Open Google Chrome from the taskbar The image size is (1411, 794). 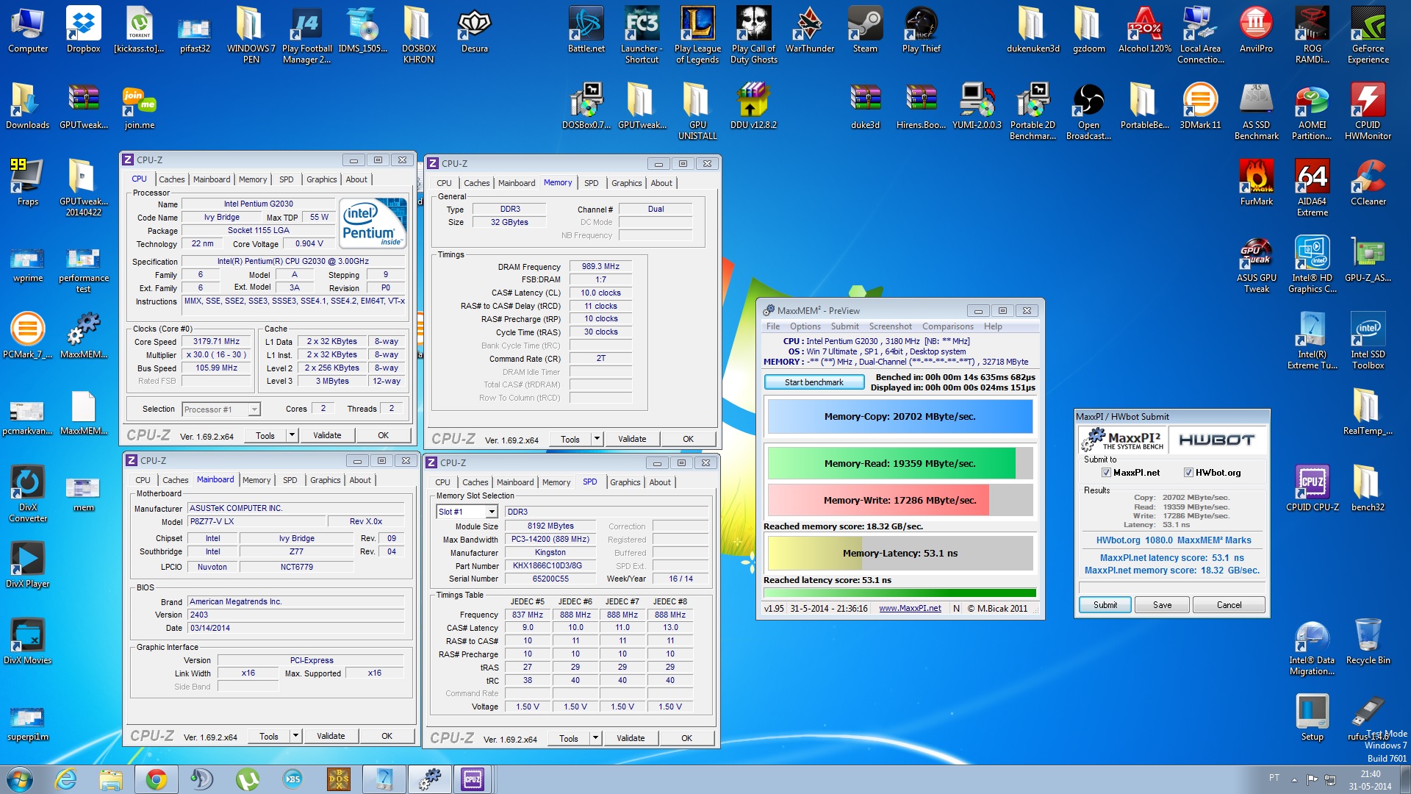(x=156, y=779)
